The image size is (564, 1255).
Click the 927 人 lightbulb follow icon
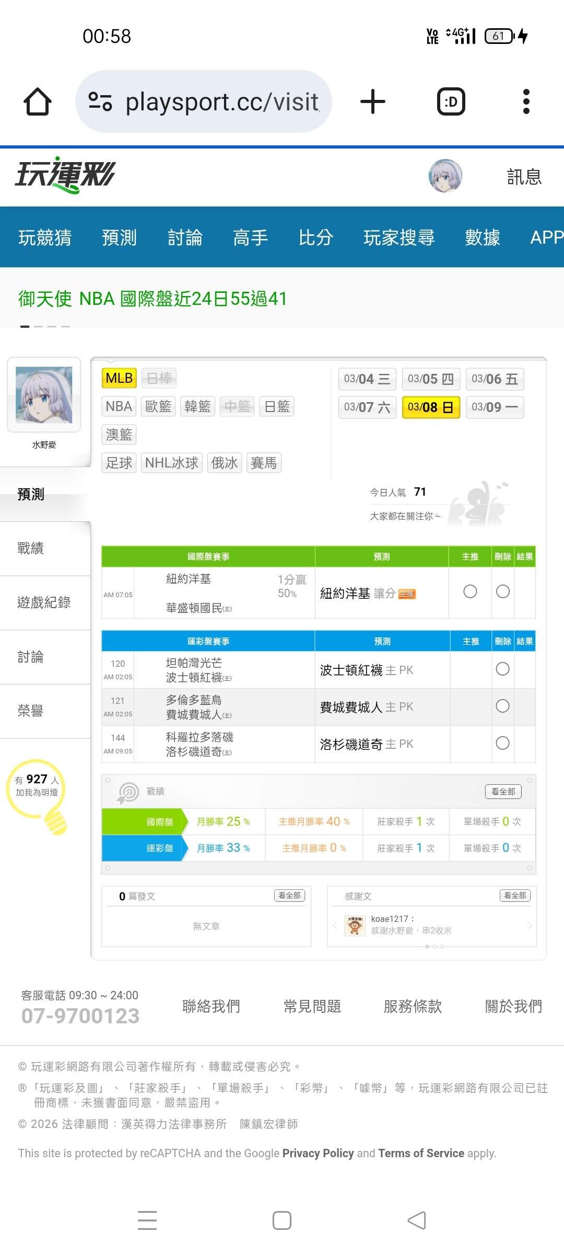tap(38, 796)
